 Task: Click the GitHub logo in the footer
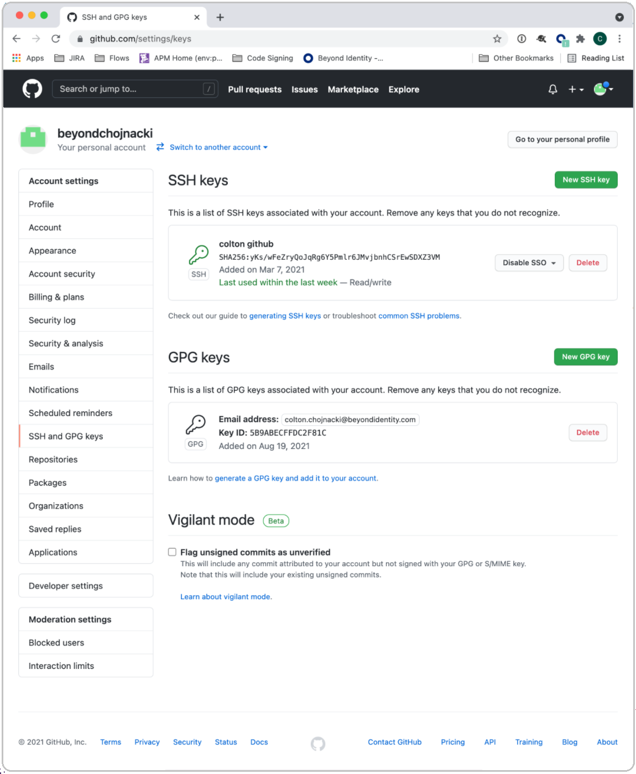tap(318, 744)
